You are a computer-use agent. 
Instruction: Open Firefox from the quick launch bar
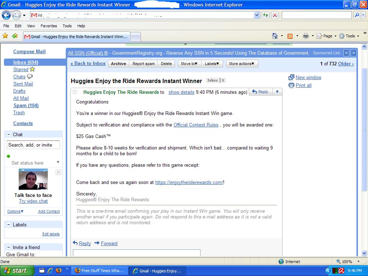click(59, 271)
